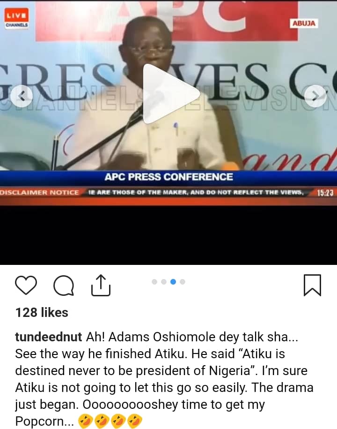Viewport: 337px width, 429px height.
Task: Tap the ABUJA location tag in video
Action: click(x=304, y=23)
